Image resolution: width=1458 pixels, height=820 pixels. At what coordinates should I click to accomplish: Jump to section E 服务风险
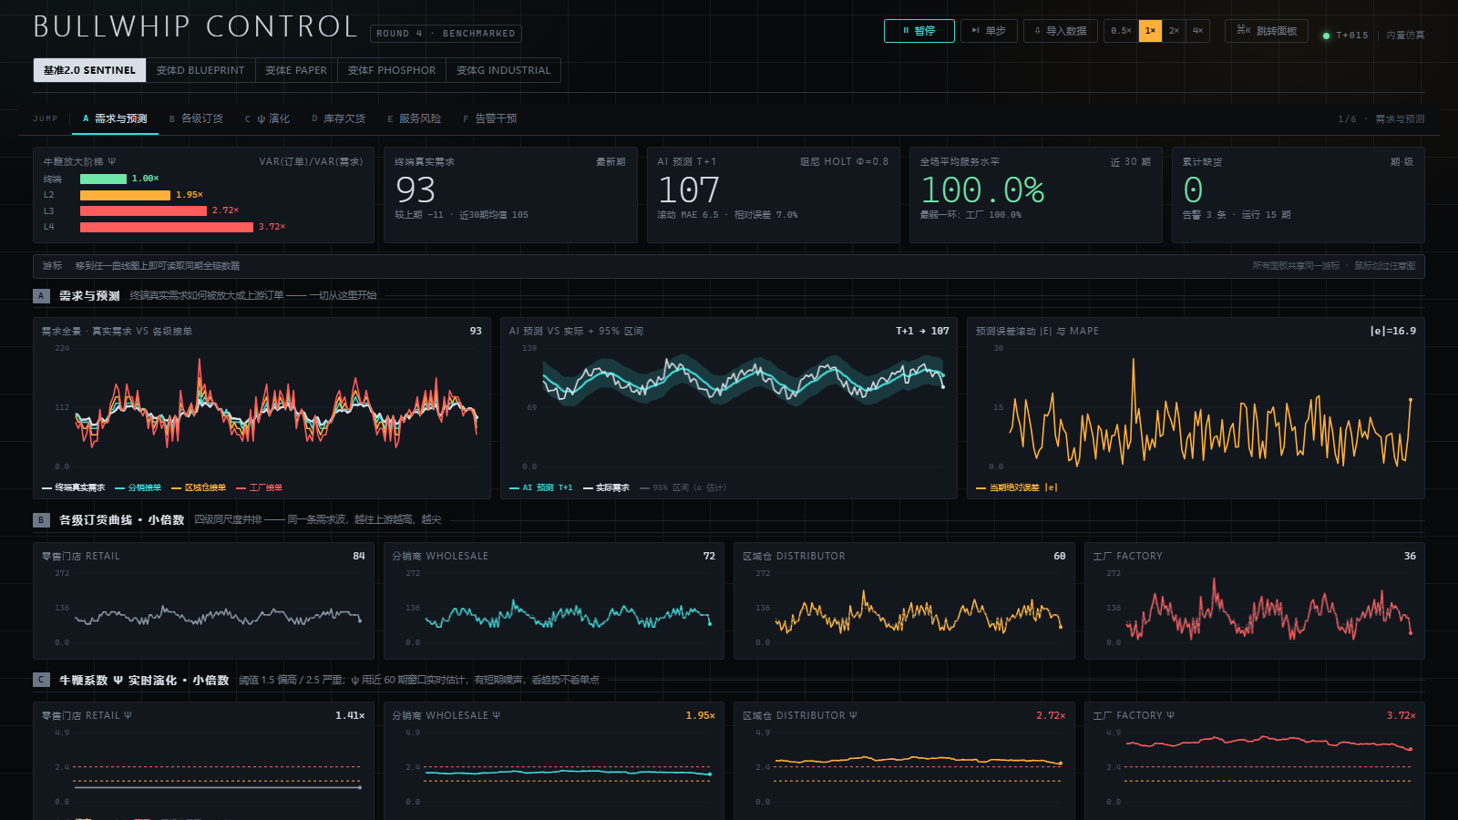coord(414,119)
